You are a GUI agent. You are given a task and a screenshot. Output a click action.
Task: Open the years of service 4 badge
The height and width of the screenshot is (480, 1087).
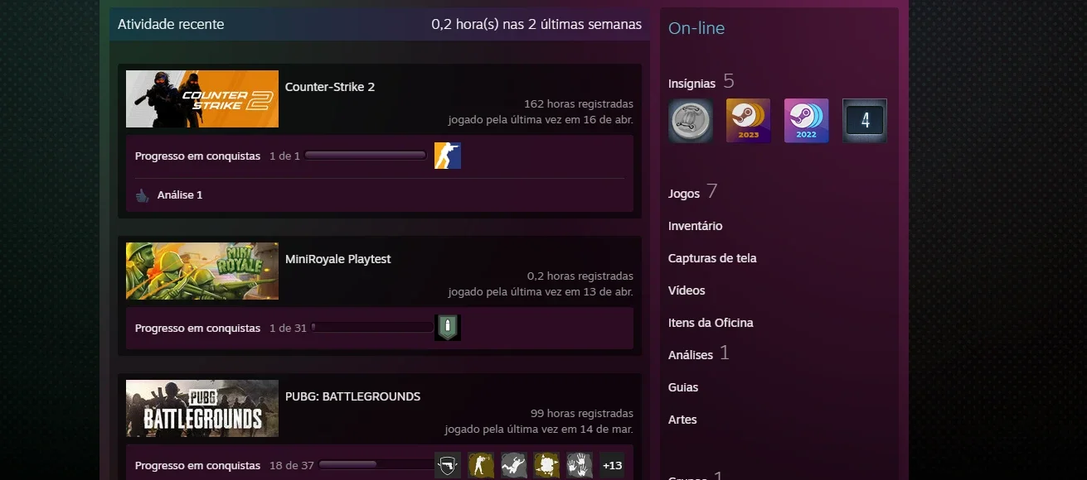[865, 121]
